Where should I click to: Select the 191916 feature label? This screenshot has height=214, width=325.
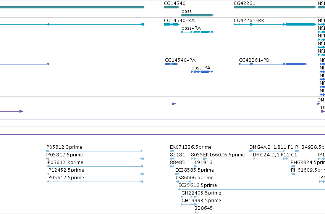[203, 163]
